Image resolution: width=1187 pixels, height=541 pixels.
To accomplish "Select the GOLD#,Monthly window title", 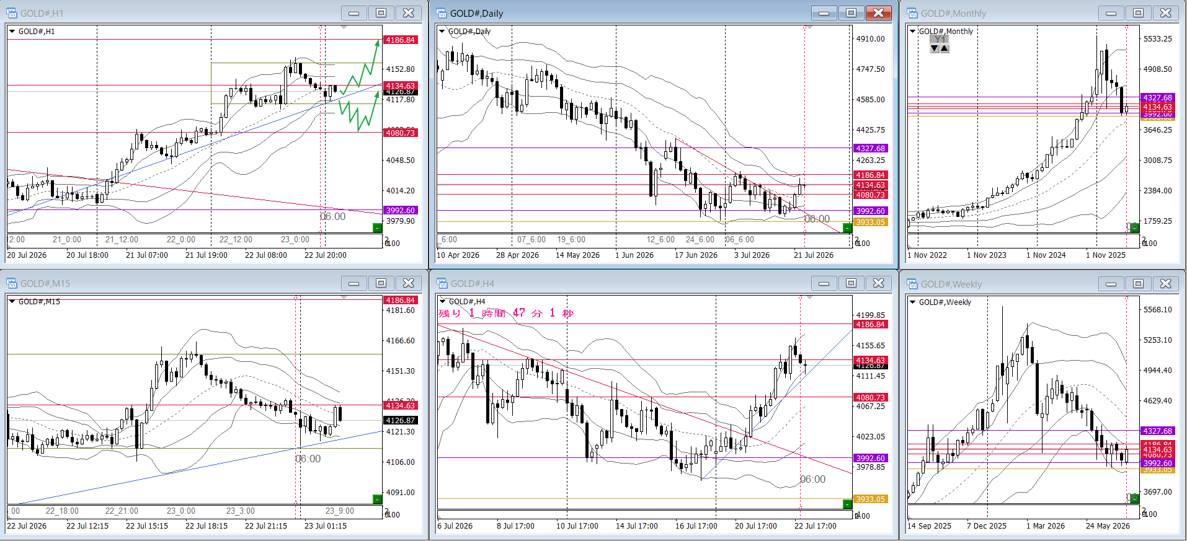I will point(953,13).
